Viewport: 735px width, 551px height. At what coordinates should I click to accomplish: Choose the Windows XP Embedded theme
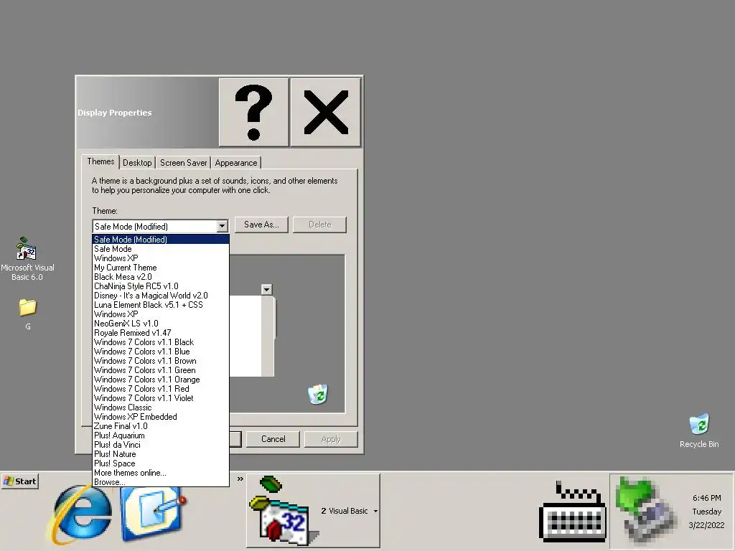point(161,417)
